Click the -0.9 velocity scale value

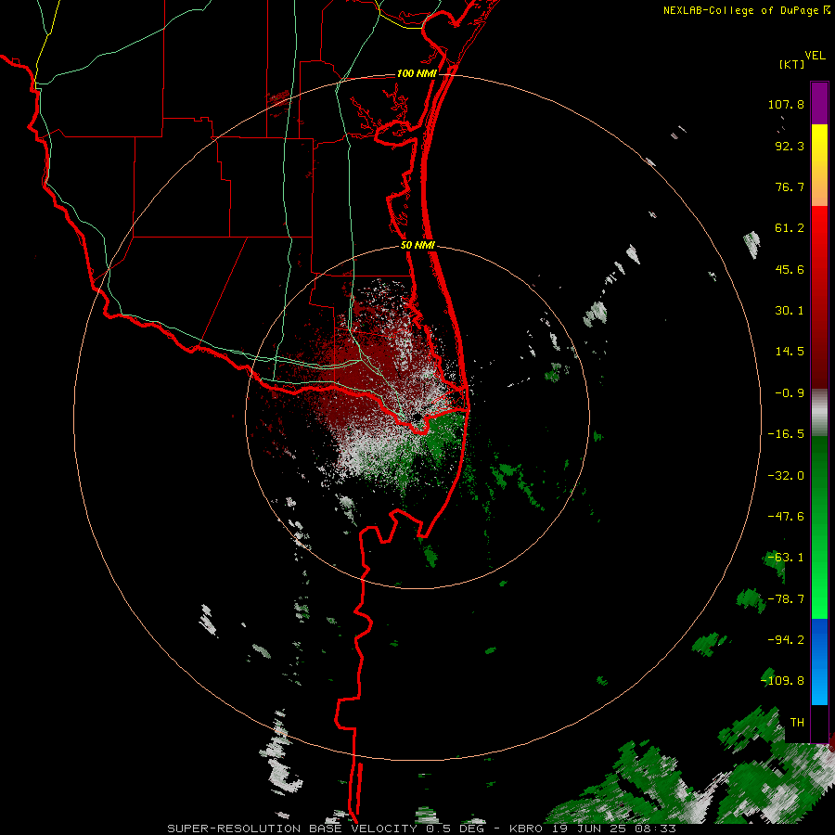click(x=790, y=393)
